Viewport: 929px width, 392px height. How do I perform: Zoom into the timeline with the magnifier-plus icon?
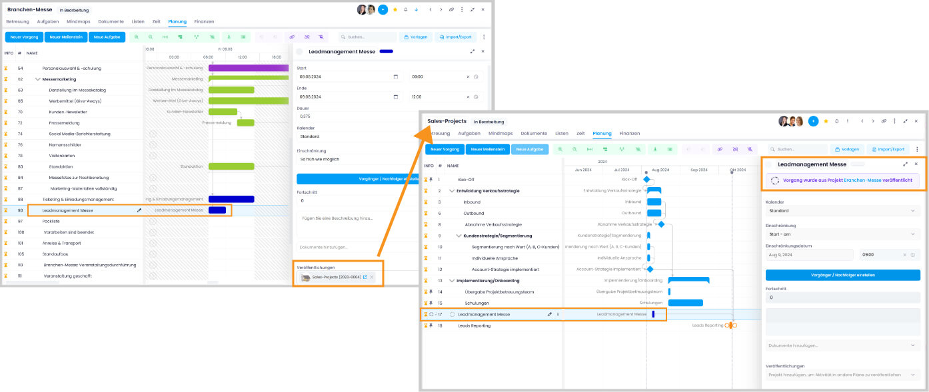(560, 149)
